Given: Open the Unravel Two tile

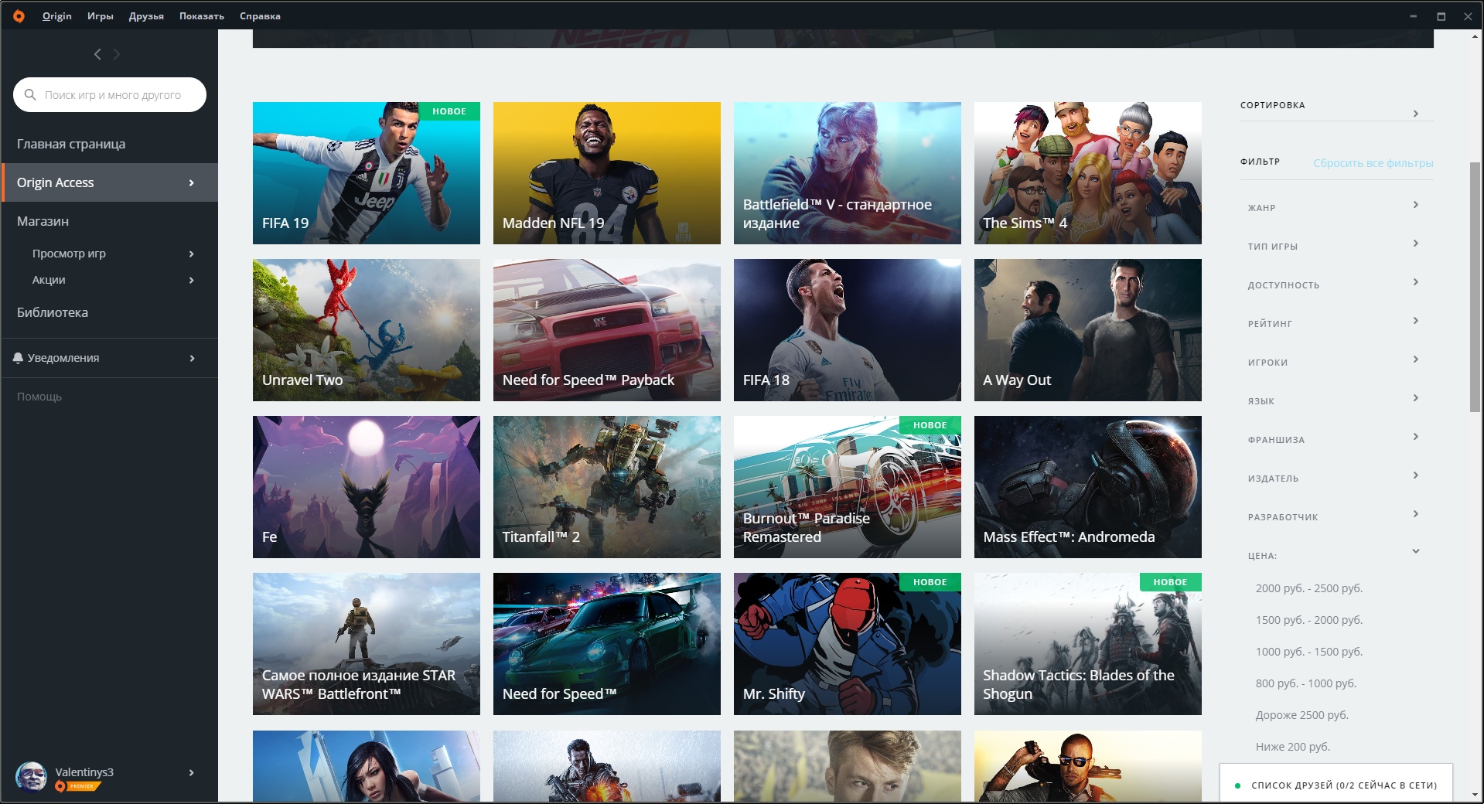Looking at the screenshot, I should (x=366, y=330).
